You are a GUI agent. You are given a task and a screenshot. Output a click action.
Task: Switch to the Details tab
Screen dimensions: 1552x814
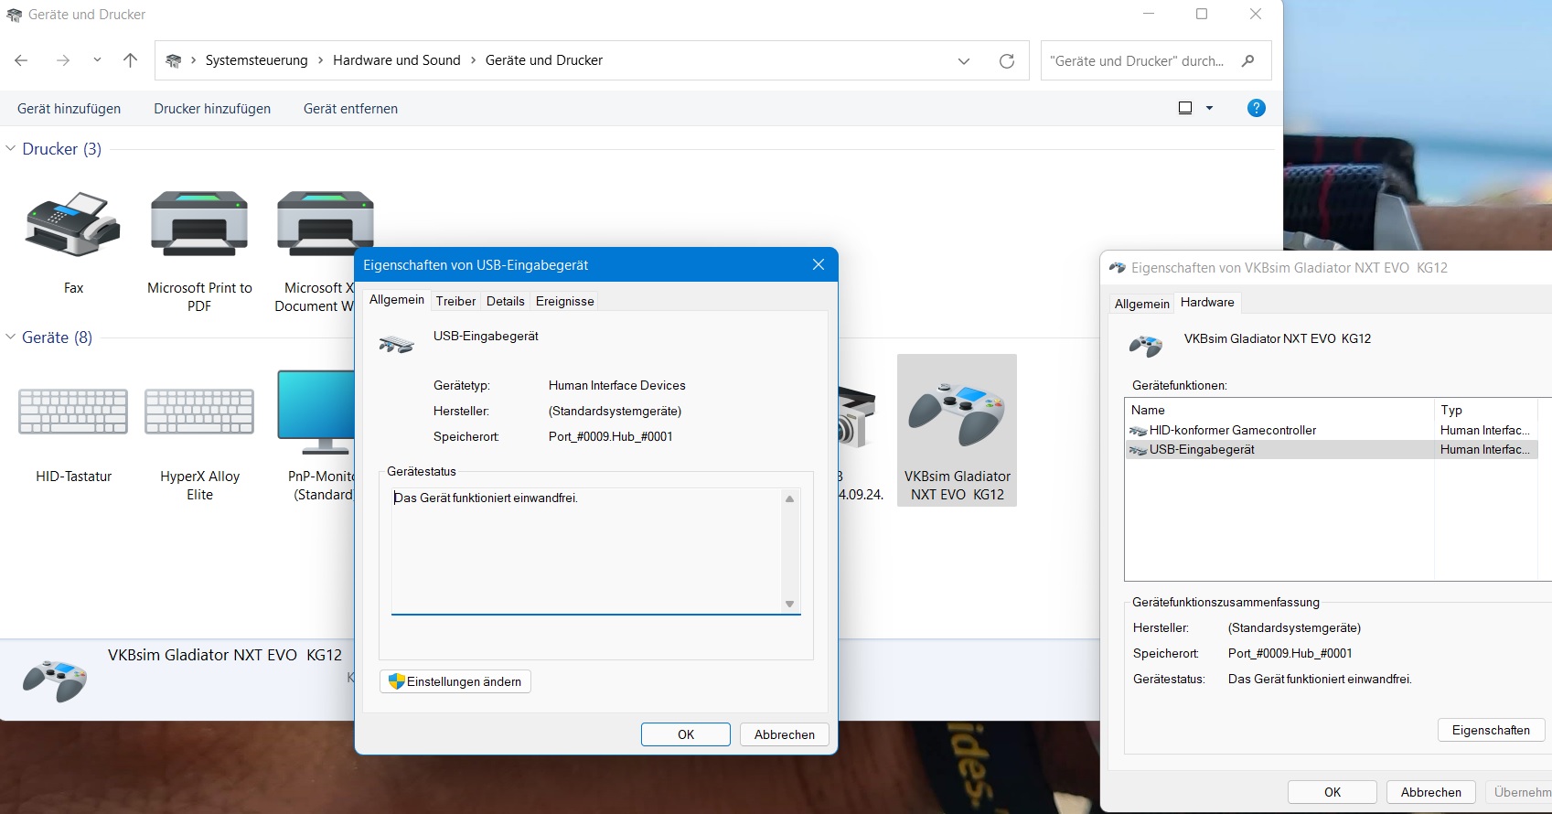(505, 301)
